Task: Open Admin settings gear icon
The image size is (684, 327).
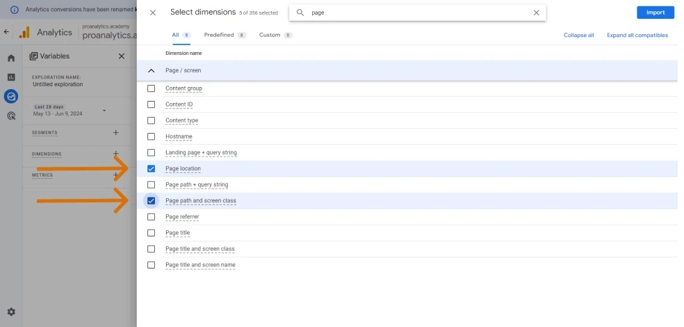Action: (x=11, y=312)
